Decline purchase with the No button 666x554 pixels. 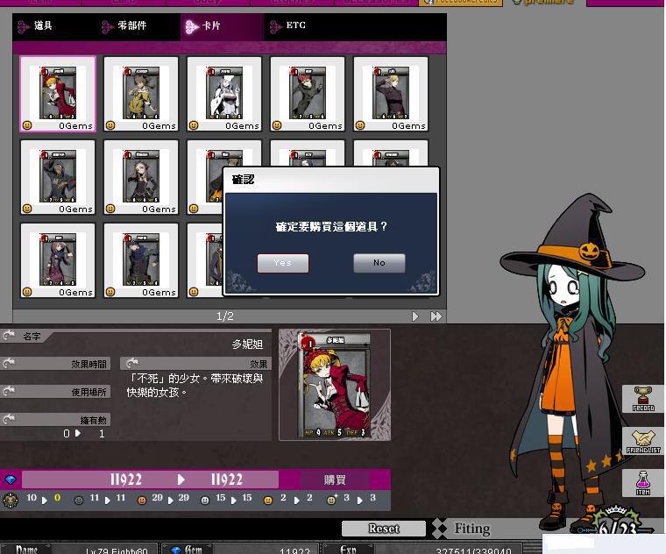(x=379, y=263)
